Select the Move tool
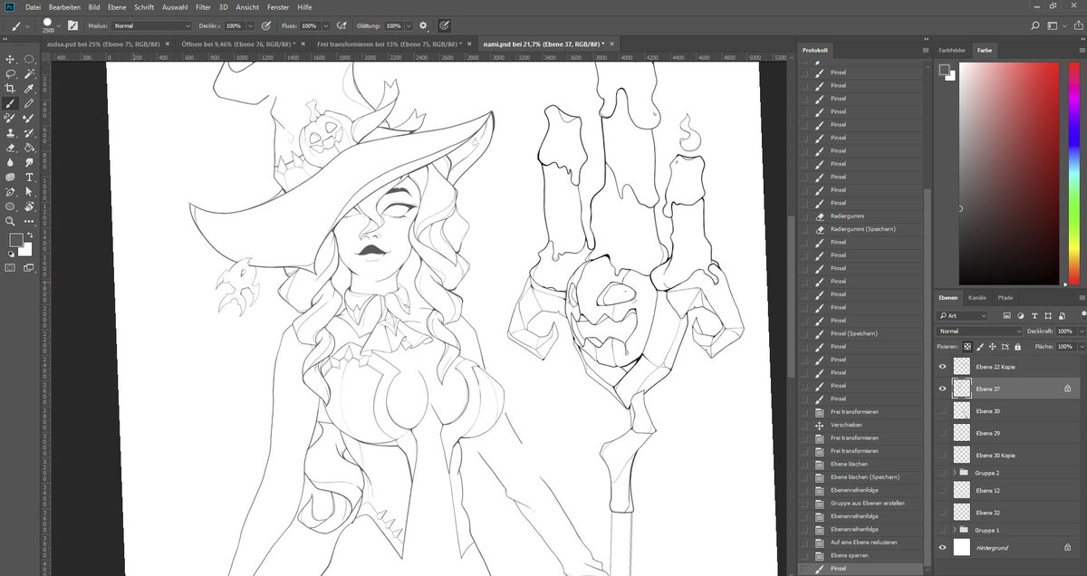 (10, 59)
